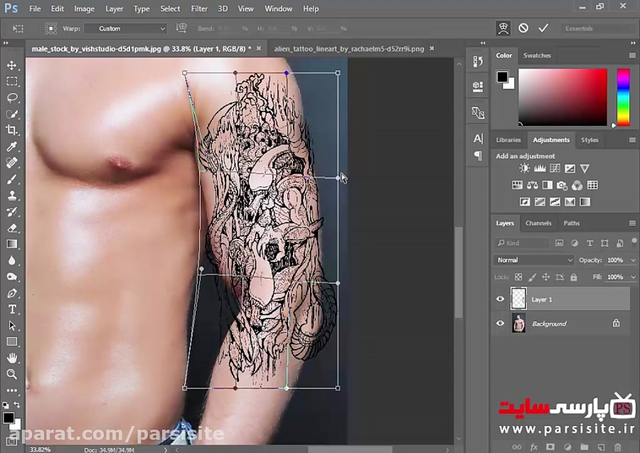Add a Curves adjustment

(x=555, y=168)
